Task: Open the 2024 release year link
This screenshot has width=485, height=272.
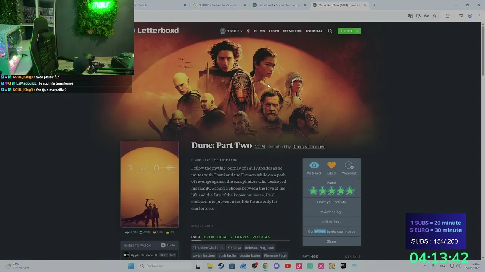Action: [260, 147]
